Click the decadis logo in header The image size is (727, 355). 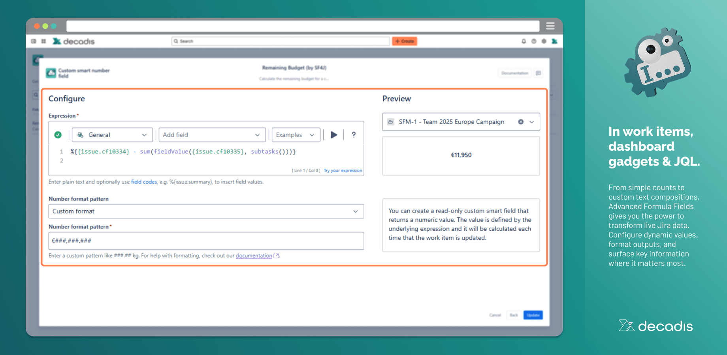click(73, 41)
